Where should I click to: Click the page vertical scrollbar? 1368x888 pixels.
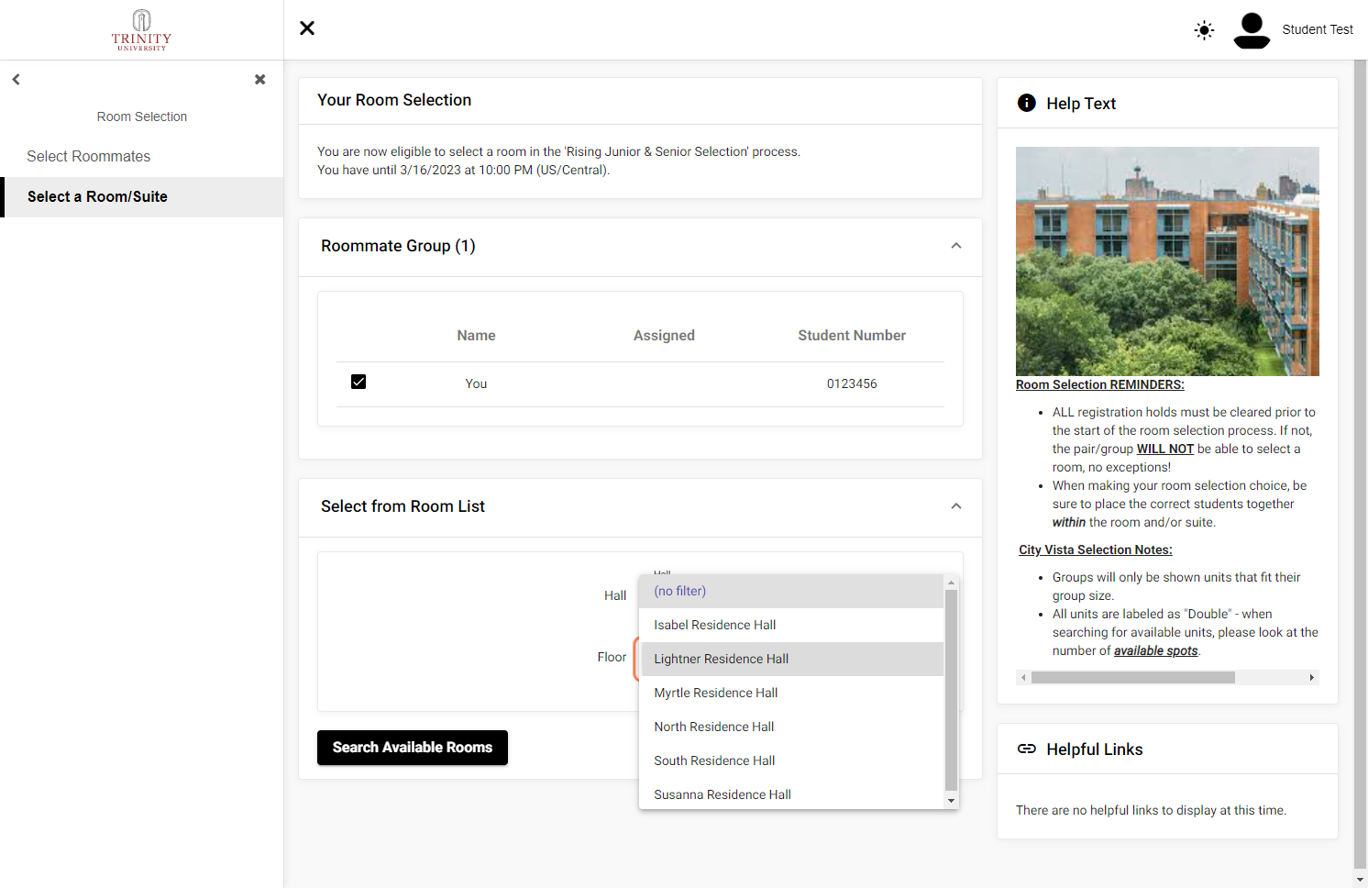coord(1360,463)
